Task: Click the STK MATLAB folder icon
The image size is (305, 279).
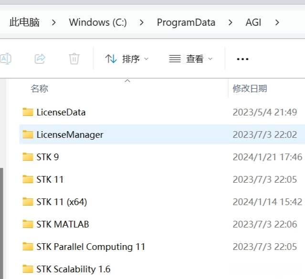Action: point(28,224)
